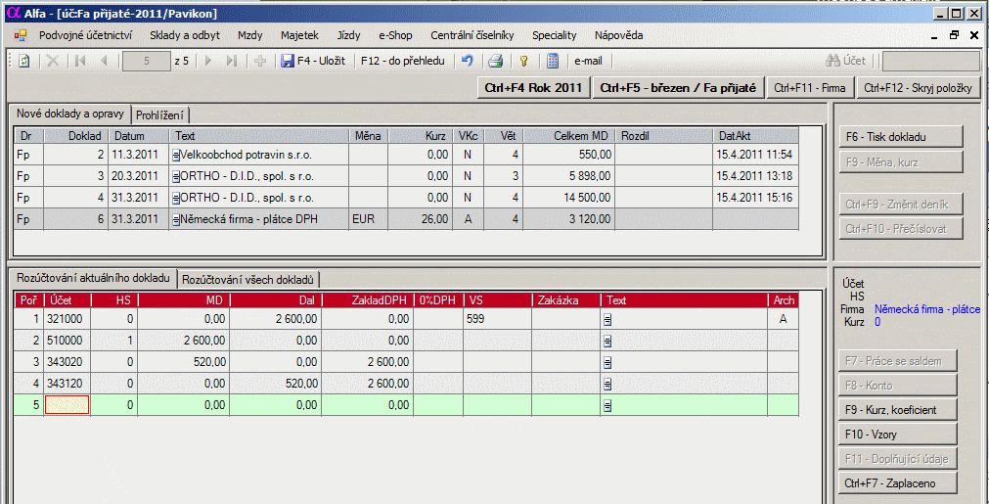Image resolution: width=989 pixels, height=504 pixels.
Task: Click the add new record plus icon
Action: tap(260, 62)
